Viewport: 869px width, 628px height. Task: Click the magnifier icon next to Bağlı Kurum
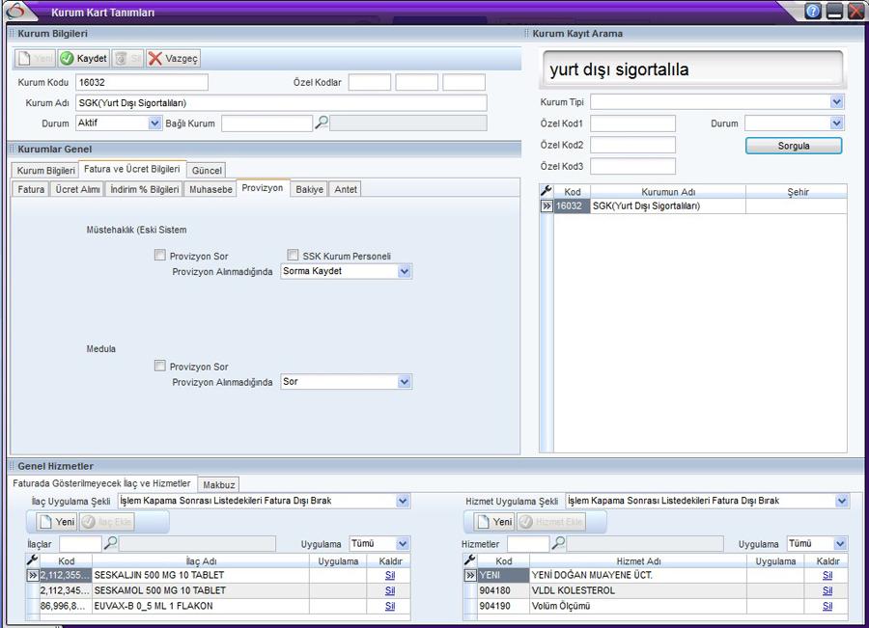pyautogui.click(x=322, y=123)
